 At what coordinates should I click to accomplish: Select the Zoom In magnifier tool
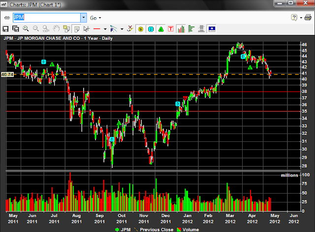point(26,29)
